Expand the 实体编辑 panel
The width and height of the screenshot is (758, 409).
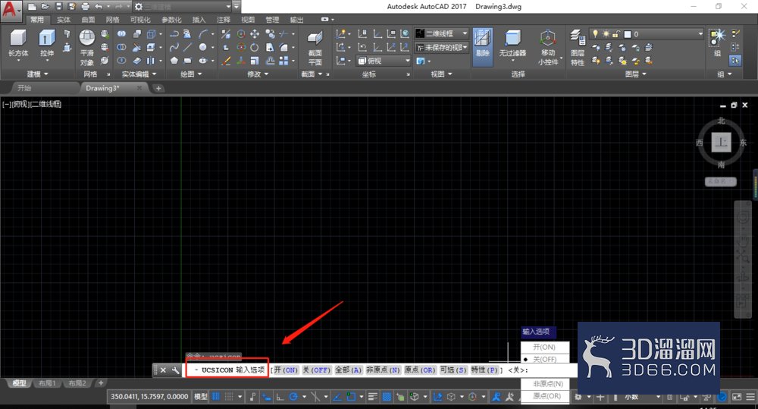(x=139, y=74)
